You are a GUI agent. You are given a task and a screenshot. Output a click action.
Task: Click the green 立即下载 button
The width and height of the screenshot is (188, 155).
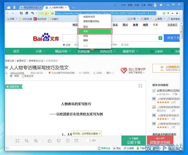pyautogui.click(x=134, y=141)
